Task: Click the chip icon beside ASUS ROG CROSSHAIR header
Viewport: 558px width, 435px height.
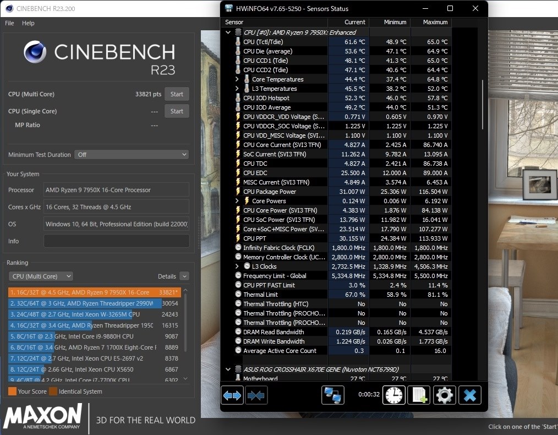Action: point(238,369)
